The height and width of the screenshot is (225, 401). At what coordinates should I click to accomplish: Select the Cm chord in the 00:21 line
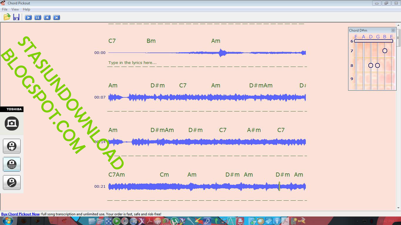(x=164, y=175)
